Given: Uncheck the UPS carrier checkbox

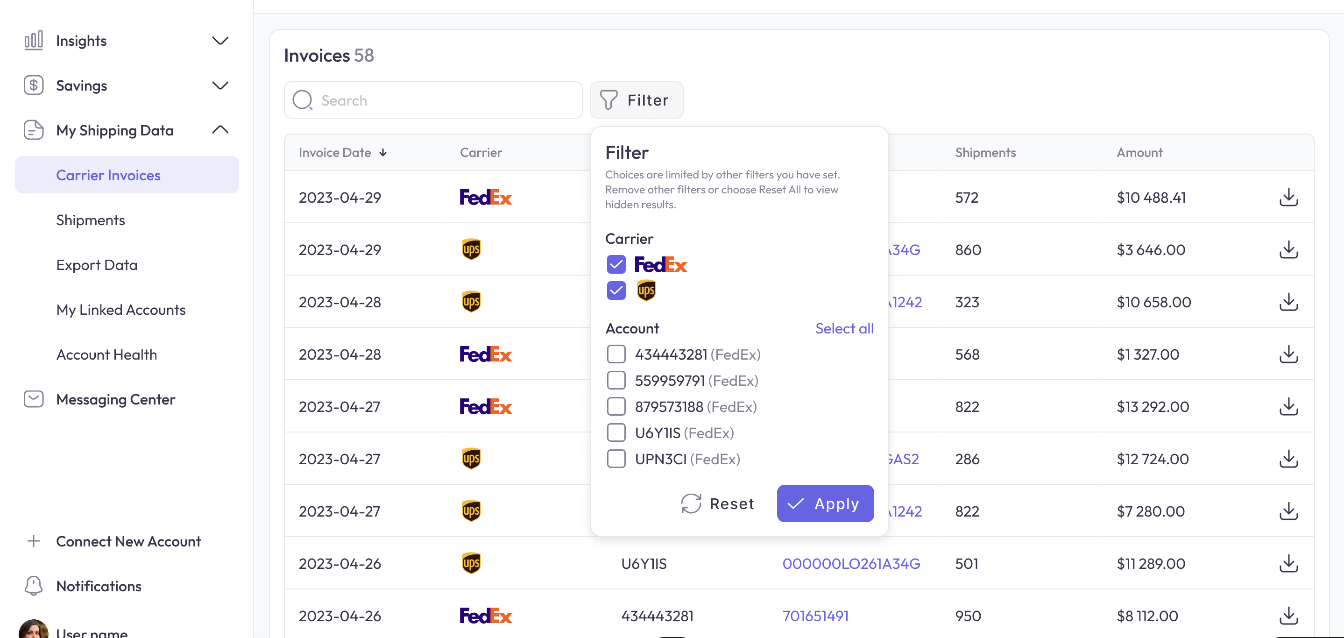Looking at the screenshot, I should tap(616, 291).
